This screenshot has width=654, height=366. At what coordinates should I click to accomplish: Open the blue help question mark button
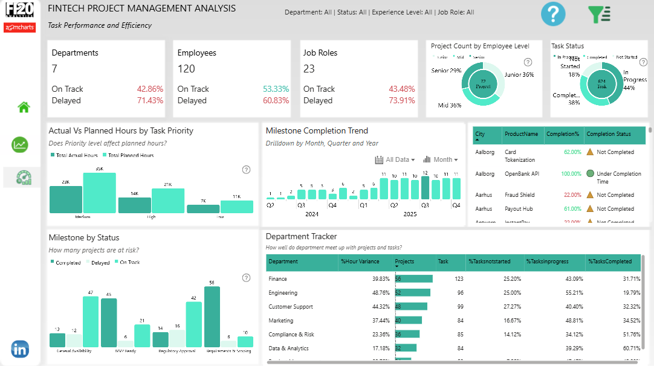pyautogui.click(x=553, y=14)
